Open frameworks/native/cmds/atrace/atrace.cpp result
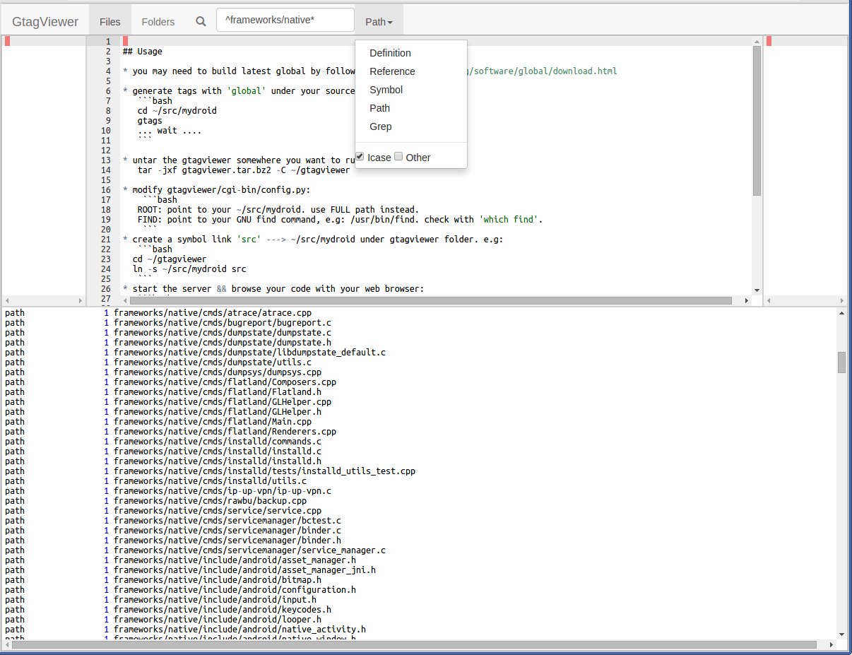Viewport: 852px width, 655px height. pos(213,312)
